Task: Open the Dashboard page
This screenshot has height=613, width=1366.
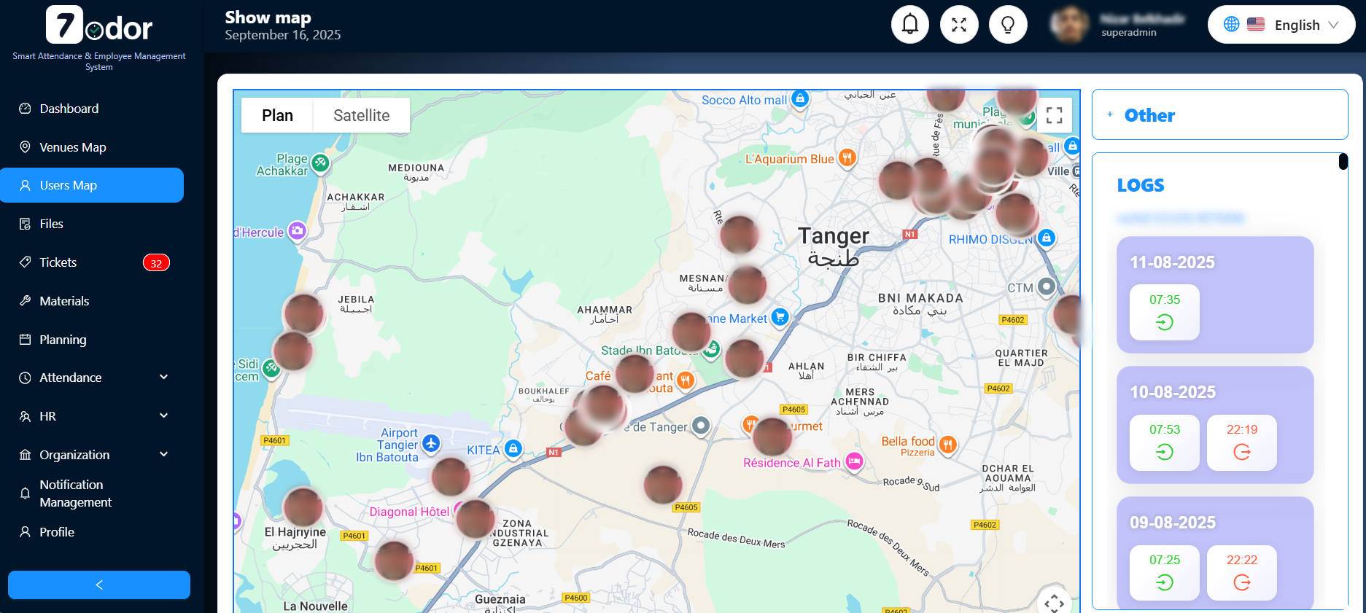Action: coord(69,109)
